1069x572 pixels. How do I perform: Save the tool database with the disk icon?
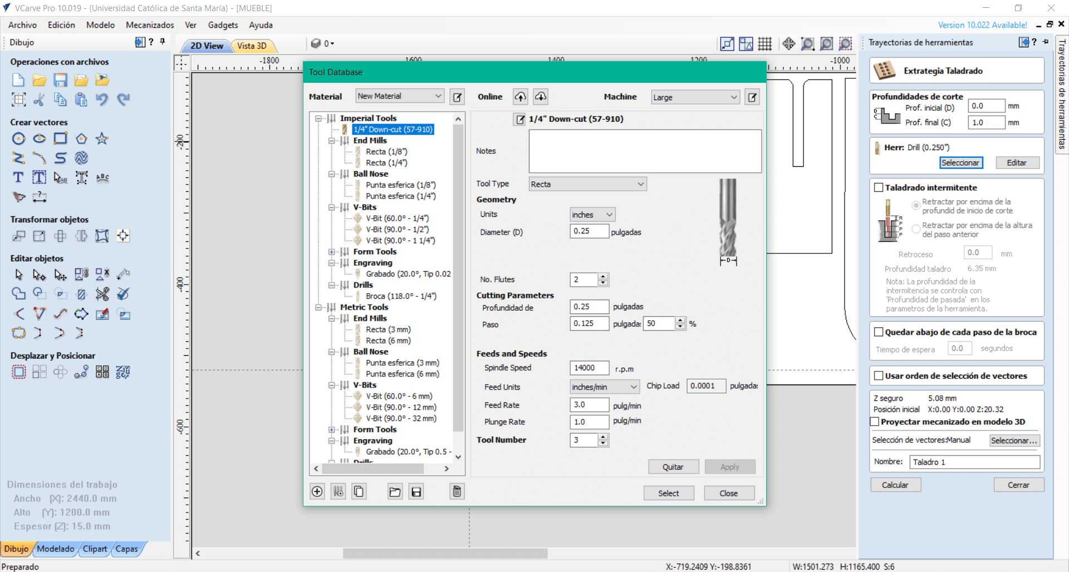click(416, 491)
